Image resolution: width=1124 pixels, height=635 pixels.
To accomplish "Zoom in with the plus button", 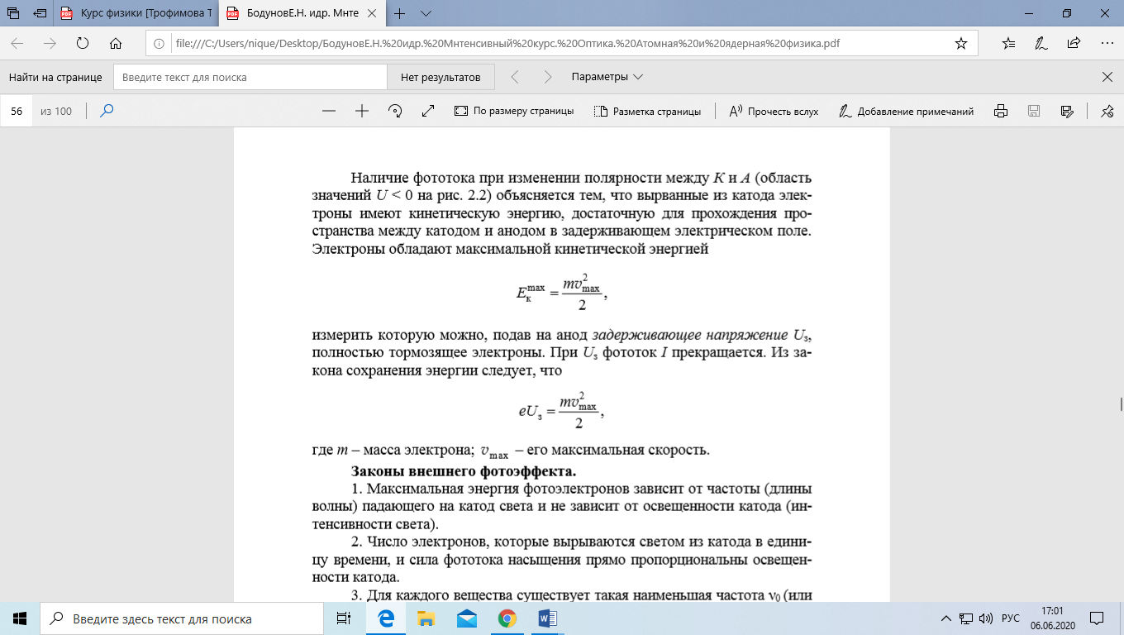I will (361, 111).
